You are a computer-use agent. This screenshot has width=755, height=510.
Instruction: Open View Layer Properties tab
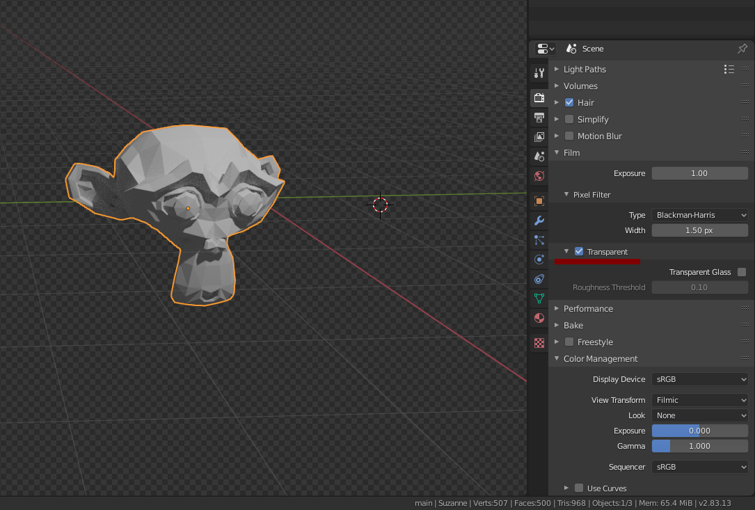539,137
